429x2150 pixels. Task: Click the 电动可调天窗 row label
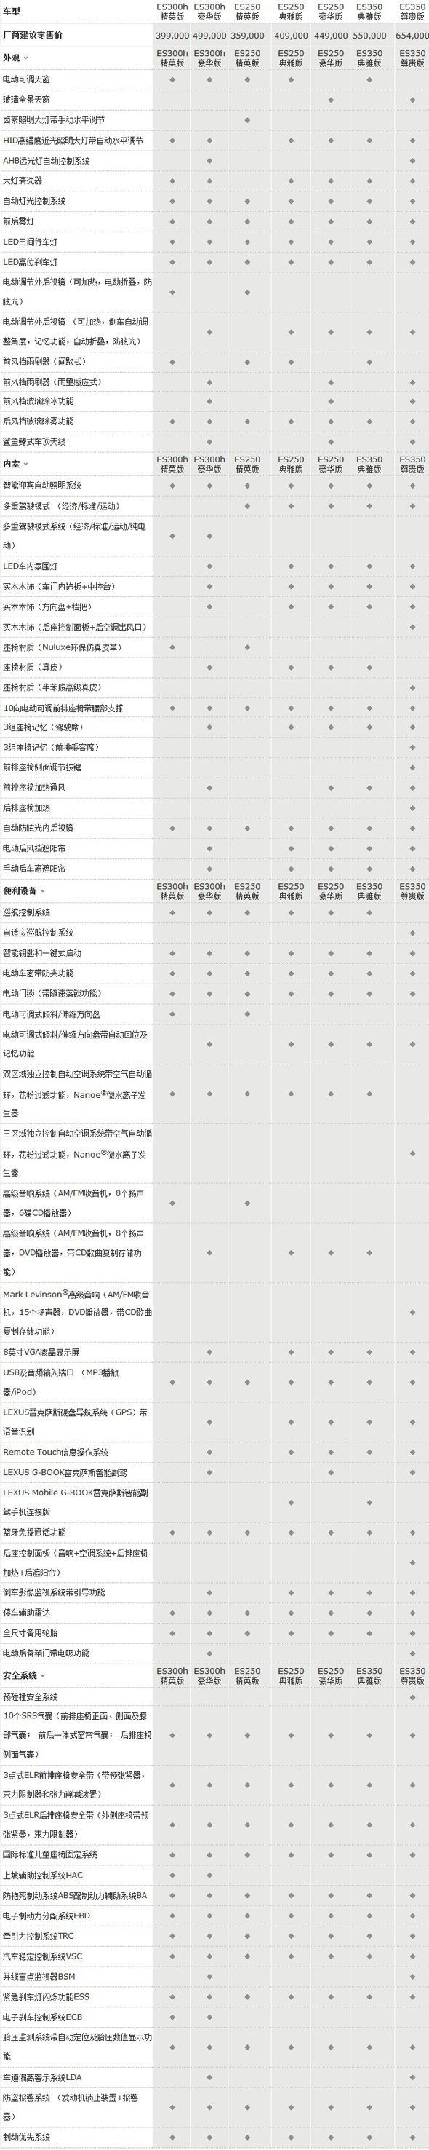[x=26, y=79]
